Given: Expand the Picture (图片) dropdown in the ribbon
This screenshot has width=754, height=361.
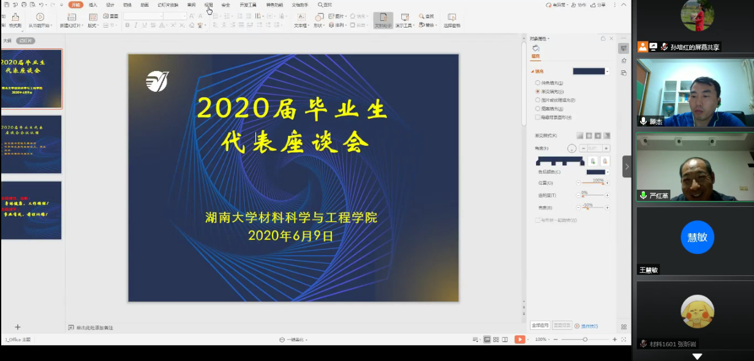Looking at the screenshot, I should click(x=345, y=16).
